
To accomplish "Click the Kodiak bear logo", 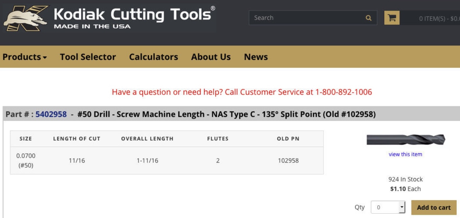I will click(26, 18).
